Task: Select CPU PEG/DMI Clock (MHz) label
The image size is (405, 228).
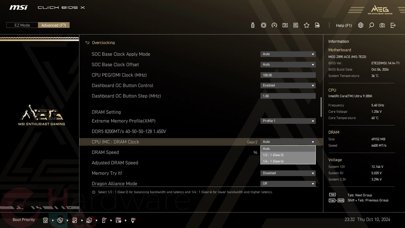Action: point(119,75)
